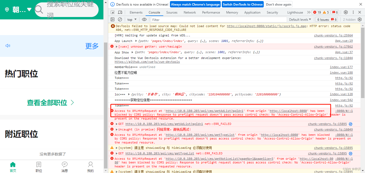This screenshot has height=173, width=365.
Task: Click 'Always match Chrome's language' button
Action: point(195,4)
